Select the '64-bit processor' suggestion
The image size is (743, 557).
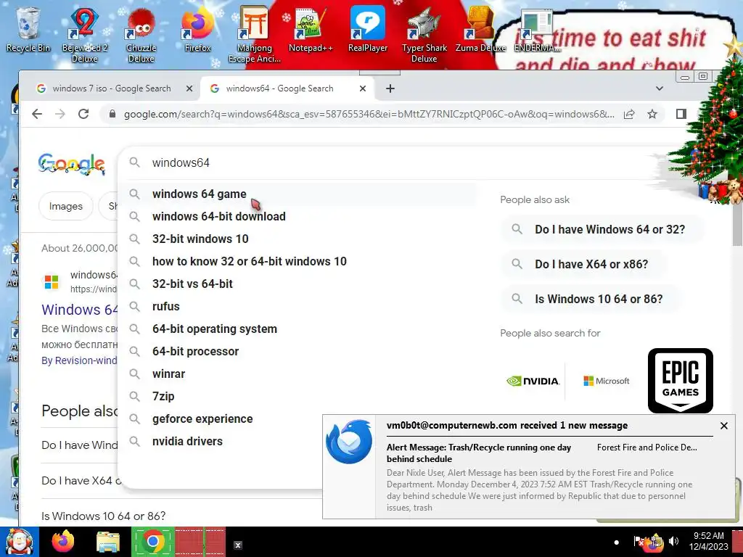pos(298,352)
